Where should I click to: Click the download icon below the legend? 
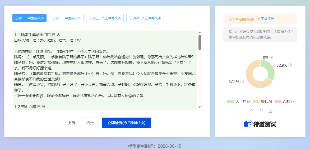point(270,111)
